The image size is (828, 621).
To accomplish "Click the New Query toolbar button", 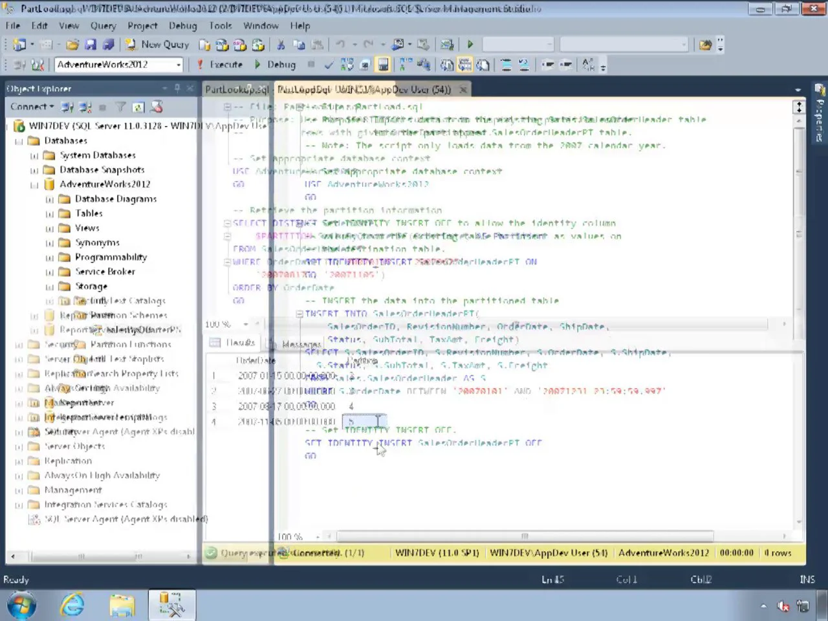I will click(x=157, y=45).
